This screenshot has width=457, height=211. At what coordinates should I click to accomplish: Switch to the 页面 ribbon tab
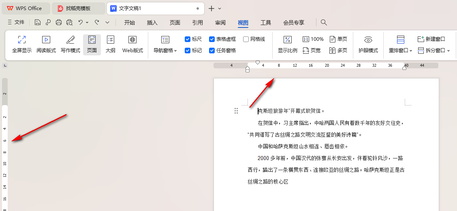pyautogui.click(x=175, y=23)
